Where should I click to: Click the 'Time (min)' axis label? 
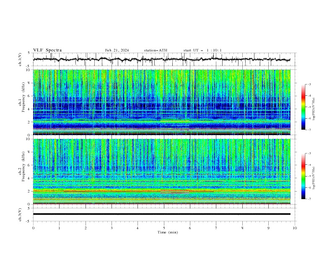point(168,232)
